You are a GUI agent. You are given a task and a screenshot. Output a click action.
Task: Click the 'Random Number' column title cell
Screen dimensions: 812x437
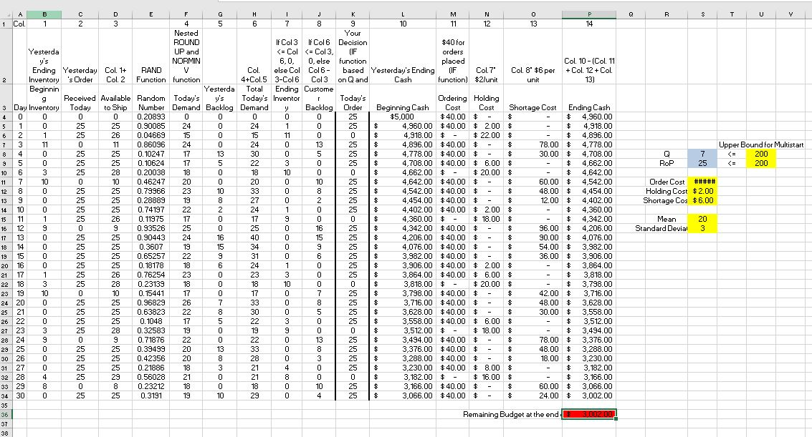tap(151, 98)
